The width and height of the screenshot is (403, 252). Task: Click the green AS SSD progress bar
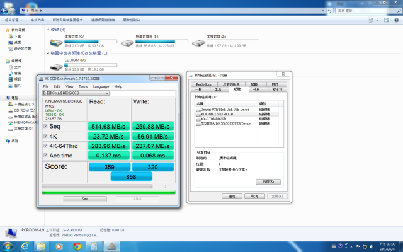(109, 192)
